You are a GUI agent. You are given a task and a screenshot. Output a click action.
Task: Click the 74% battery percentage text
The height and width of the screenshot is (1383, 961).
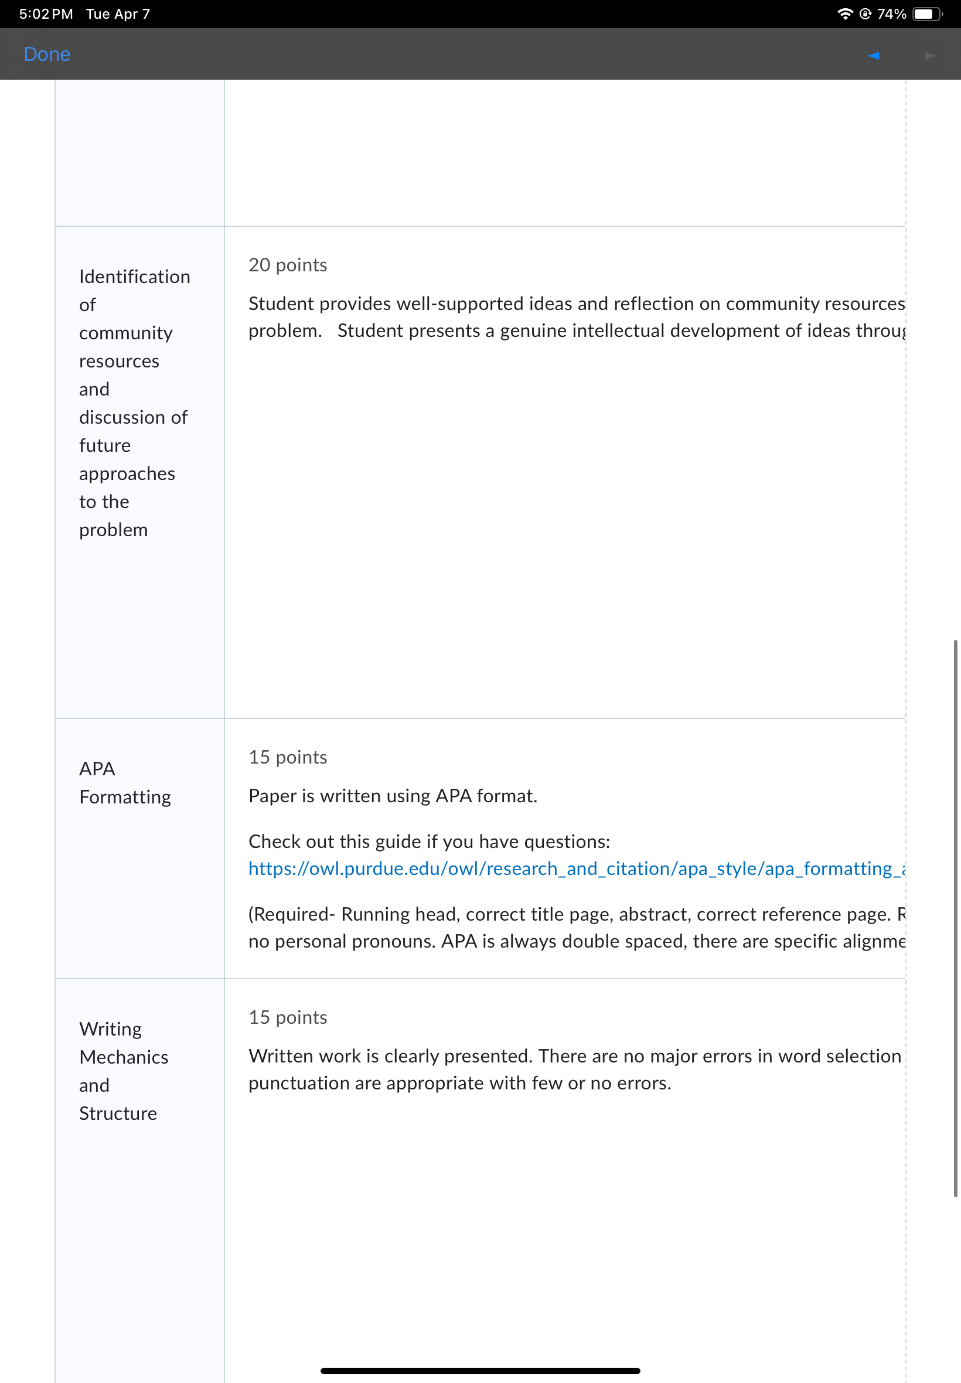pos(892,14)
